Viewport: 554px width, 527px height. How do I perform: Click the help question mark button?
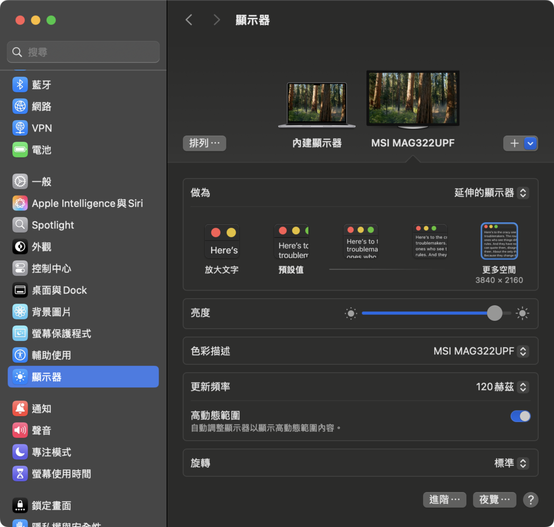[530, 500]
